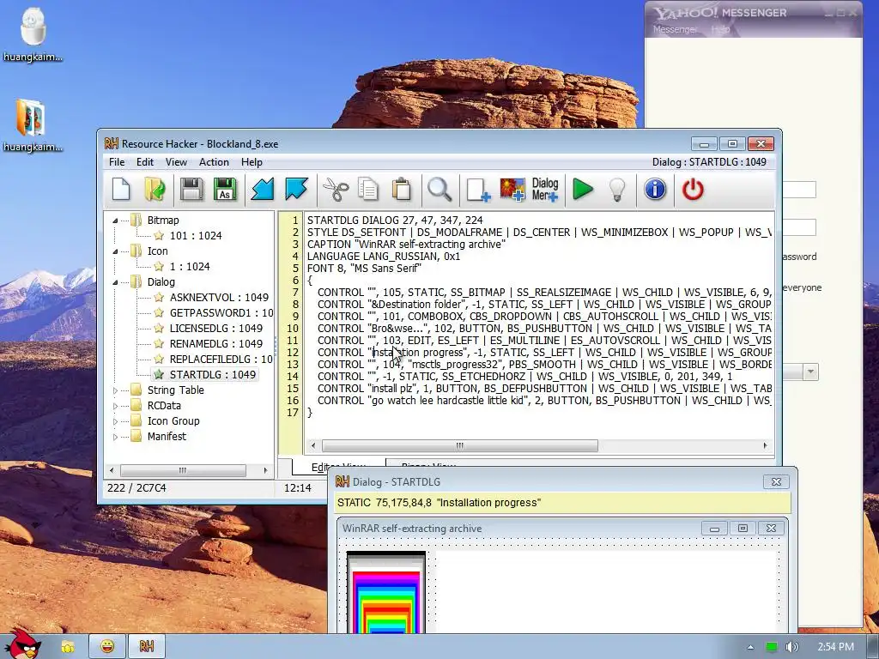Open dropdown in Yahoo Messenger window
The image size is (879, 659).
pyautogui.click(x=810, y=372)
